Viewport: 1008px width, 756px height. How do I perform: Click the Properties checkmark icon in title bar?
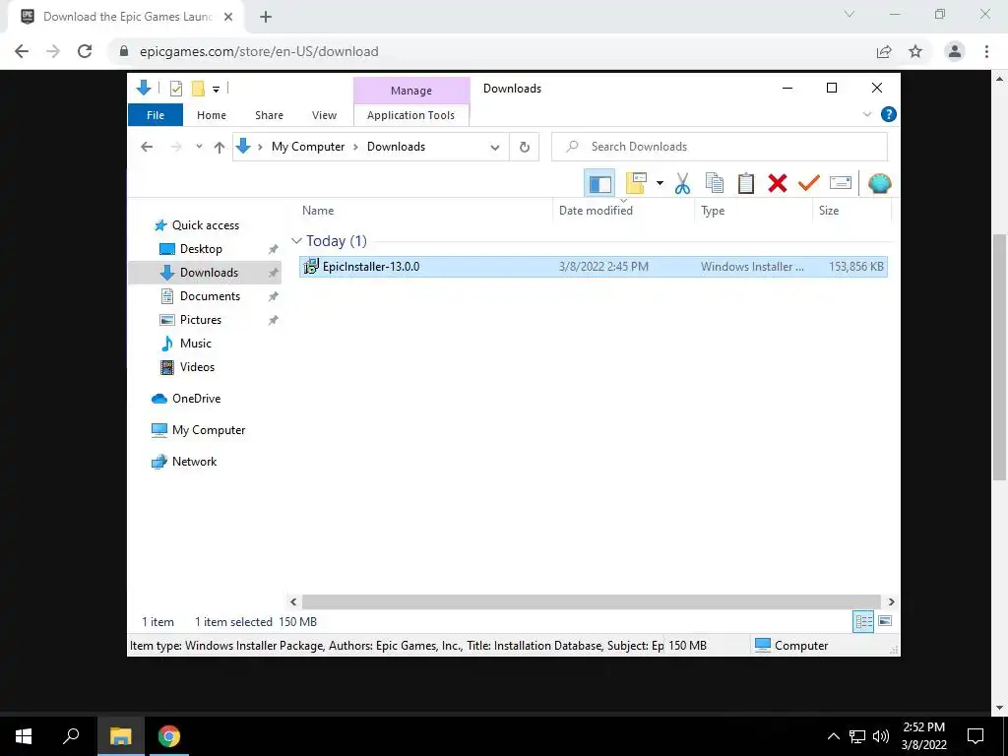coord(175,89)
